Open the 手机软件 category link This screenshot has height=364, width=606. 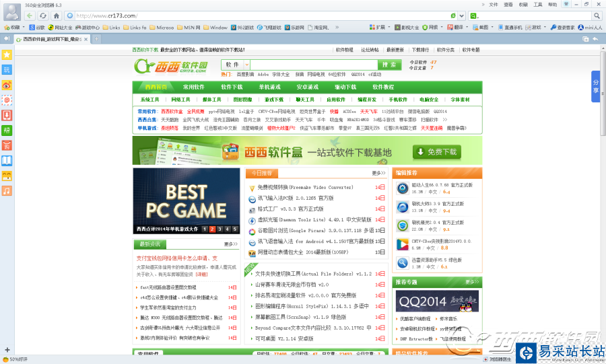[398, 100]
